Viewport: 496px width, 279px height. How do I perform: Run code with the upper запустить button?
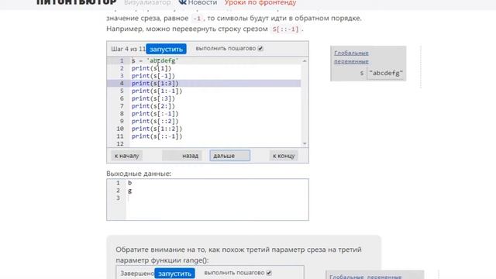[166, 49]
